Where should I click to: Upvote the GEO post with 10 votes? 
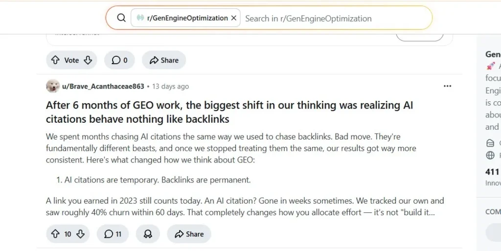(55, 234)
